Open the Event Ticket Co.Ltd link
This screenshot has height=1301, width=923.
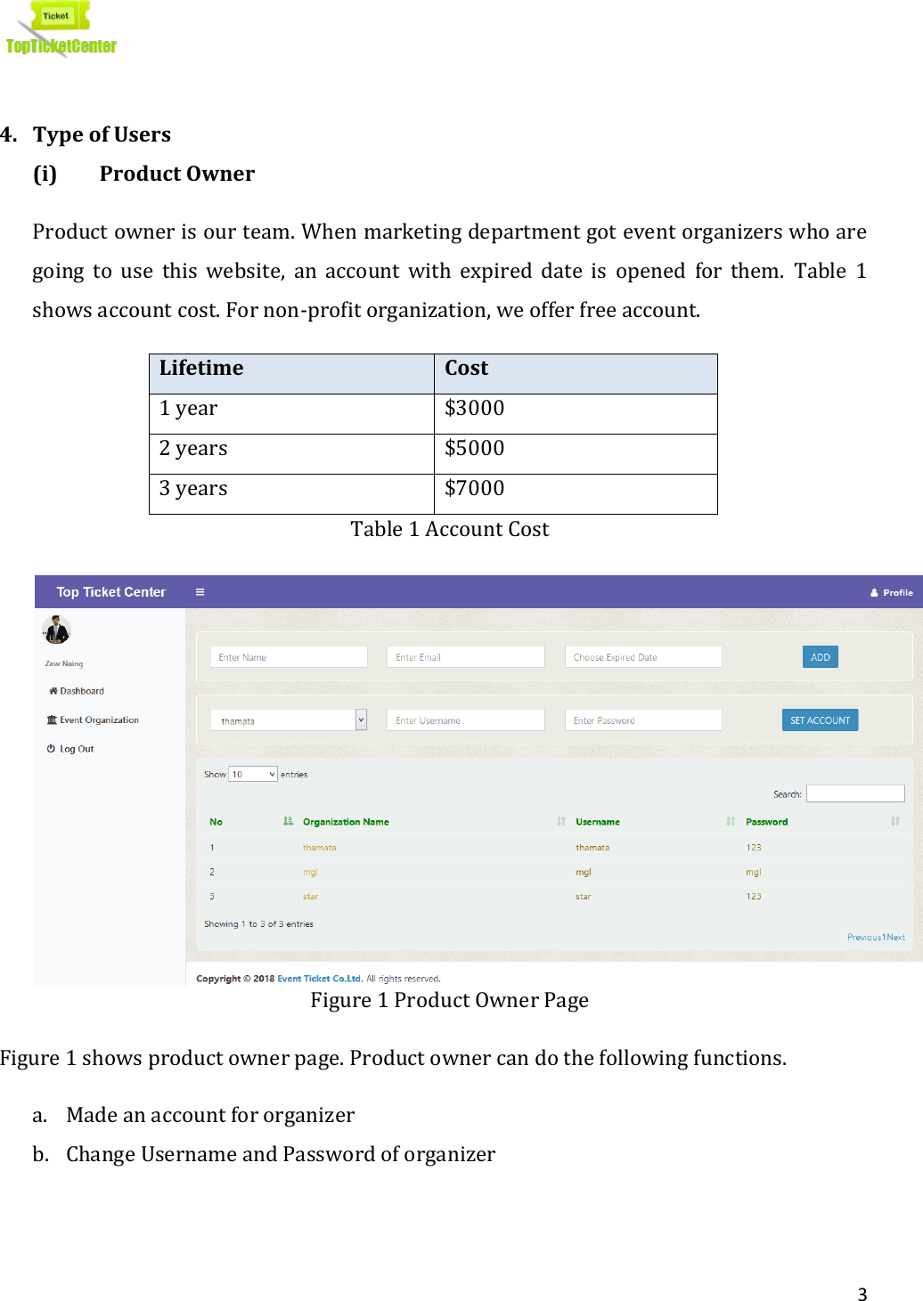pos(318,977)
